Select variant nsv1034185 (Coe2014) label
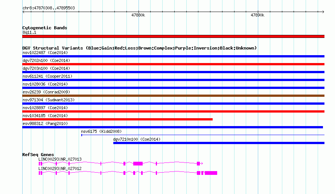The height and width of the screenshot is (194, 335). pos(45,116)
